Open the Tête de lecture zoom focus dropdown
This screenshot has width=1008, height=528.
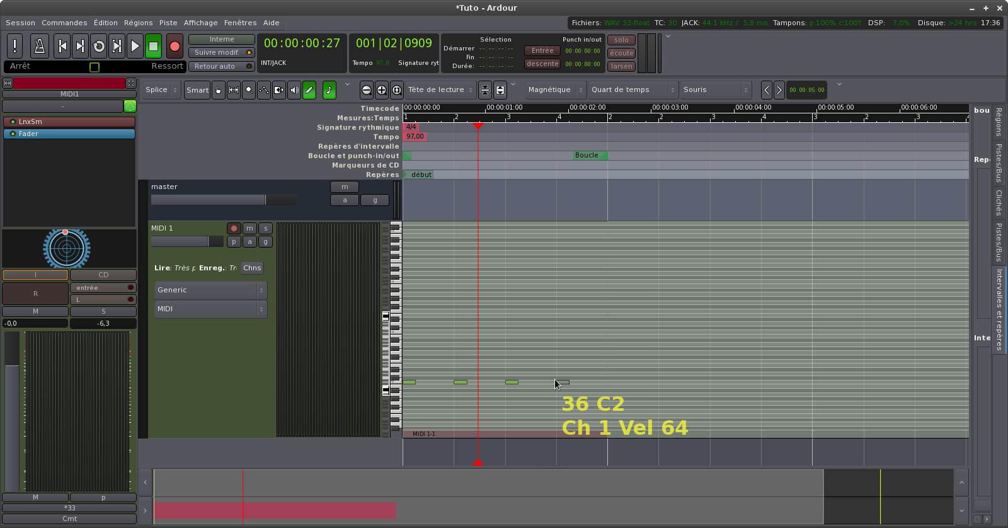click(440, 90)
